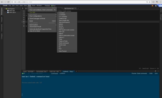Viewport: 162px width, 98px height.
Task: Click the hello.cpp file icon
Action: 8,10
